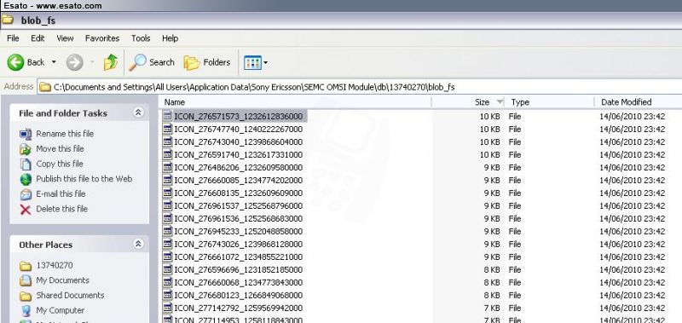Go up one folder level icon
The width and height of the screenshot is (682, 323).
coord(111,62)
